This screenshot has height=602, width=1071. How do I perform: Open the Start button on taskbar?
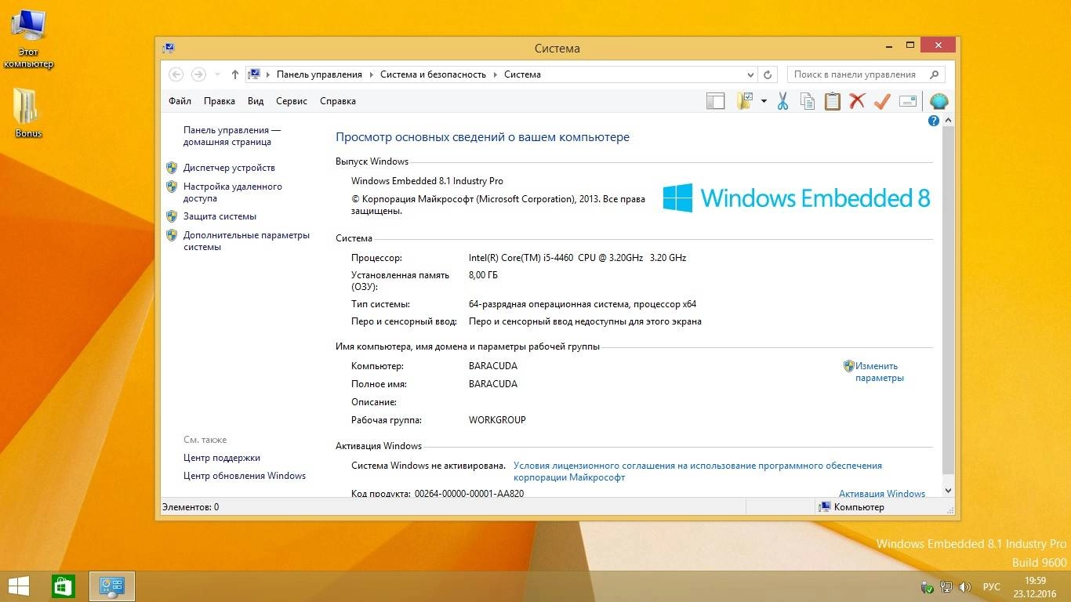tap(19, 586)
